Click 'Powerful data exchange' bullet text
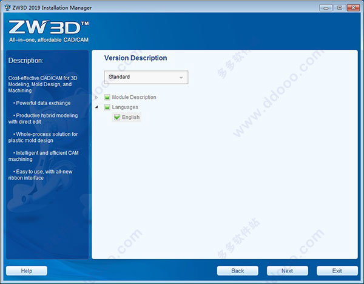 (42, 103)
